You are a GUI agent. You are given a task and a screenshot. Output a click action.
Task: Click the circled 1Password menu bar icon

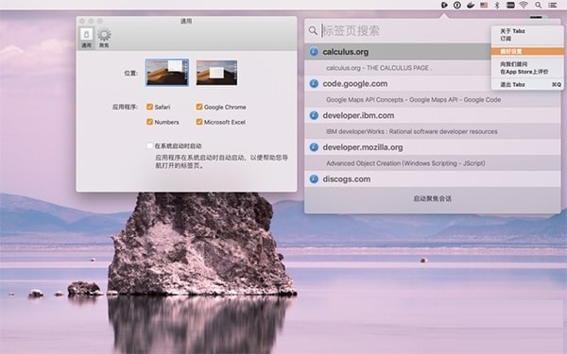[x=457, y=5]
